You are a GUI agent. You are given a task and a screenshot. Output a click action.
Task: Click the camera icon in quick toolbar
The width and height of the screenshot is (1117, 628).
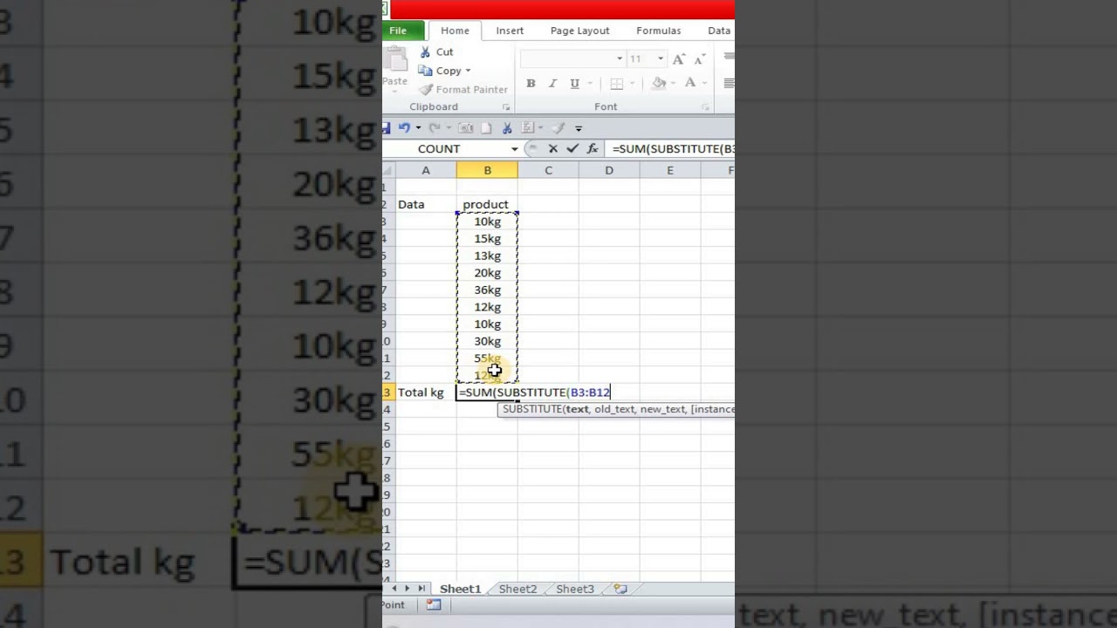(466, 128)
